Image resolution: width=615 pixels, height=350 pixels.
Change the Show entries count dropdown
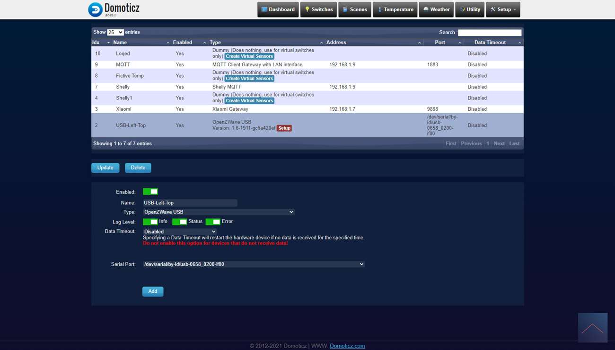pos(115,32)
